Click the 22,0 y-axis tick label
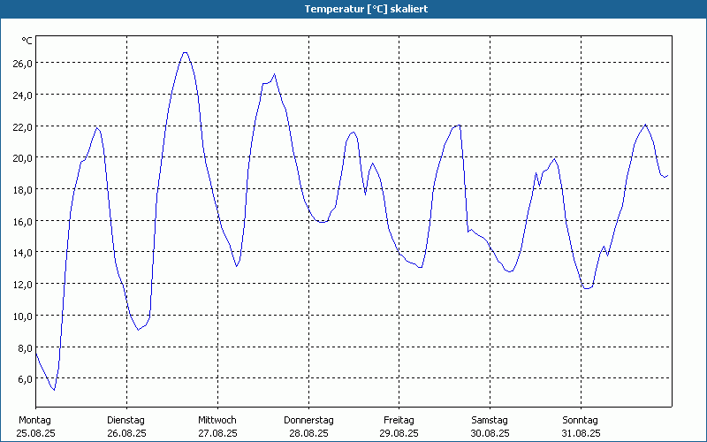This screenshot has width=707, height=442. (22, 126)
